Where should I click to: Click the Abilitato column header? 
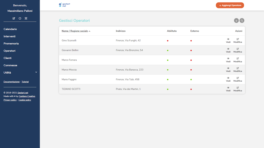172,31
